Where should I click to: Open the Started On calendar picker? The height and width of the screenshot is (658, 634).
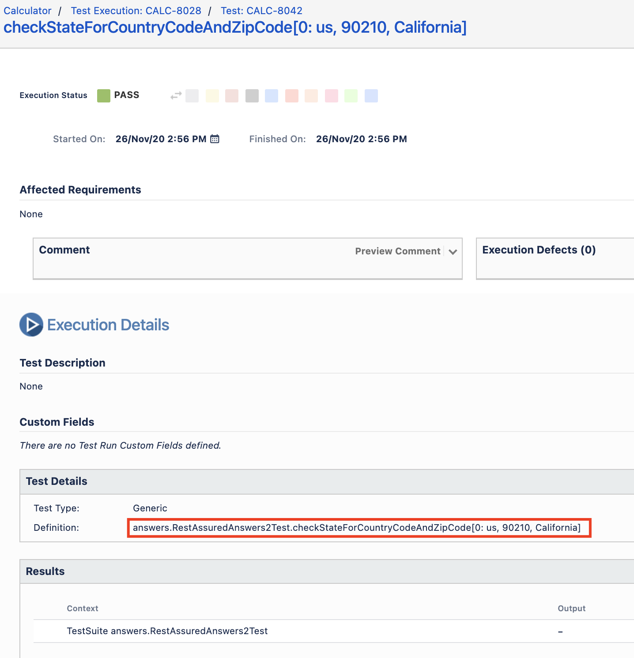pyautogui.click(x=215, y=139)
